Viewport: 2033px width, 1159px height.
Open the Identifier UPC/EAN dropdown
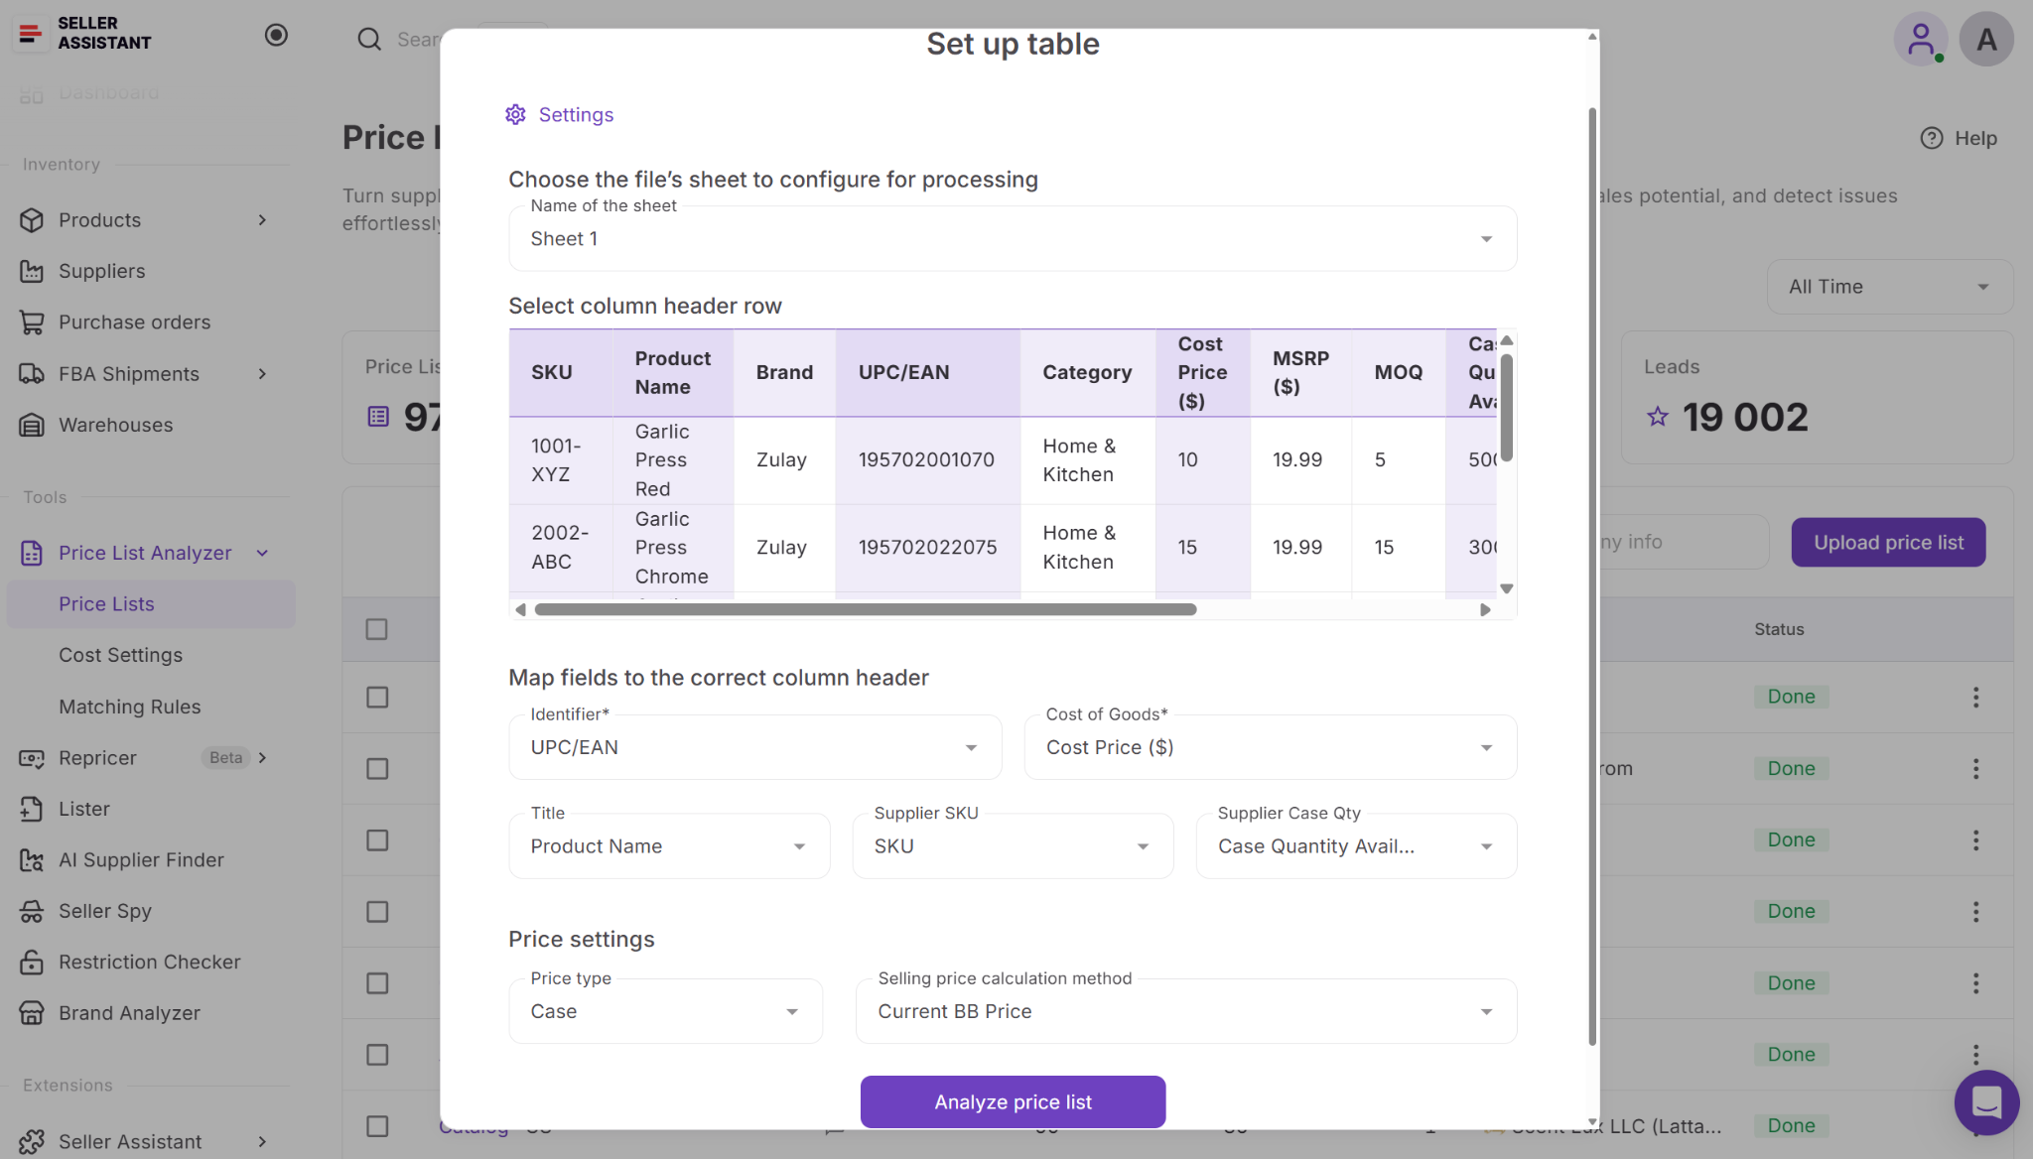[x=754, y=747]
